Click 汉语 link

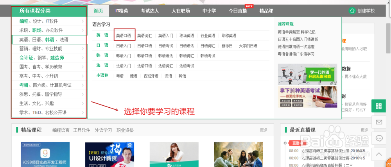click(168, 76)
